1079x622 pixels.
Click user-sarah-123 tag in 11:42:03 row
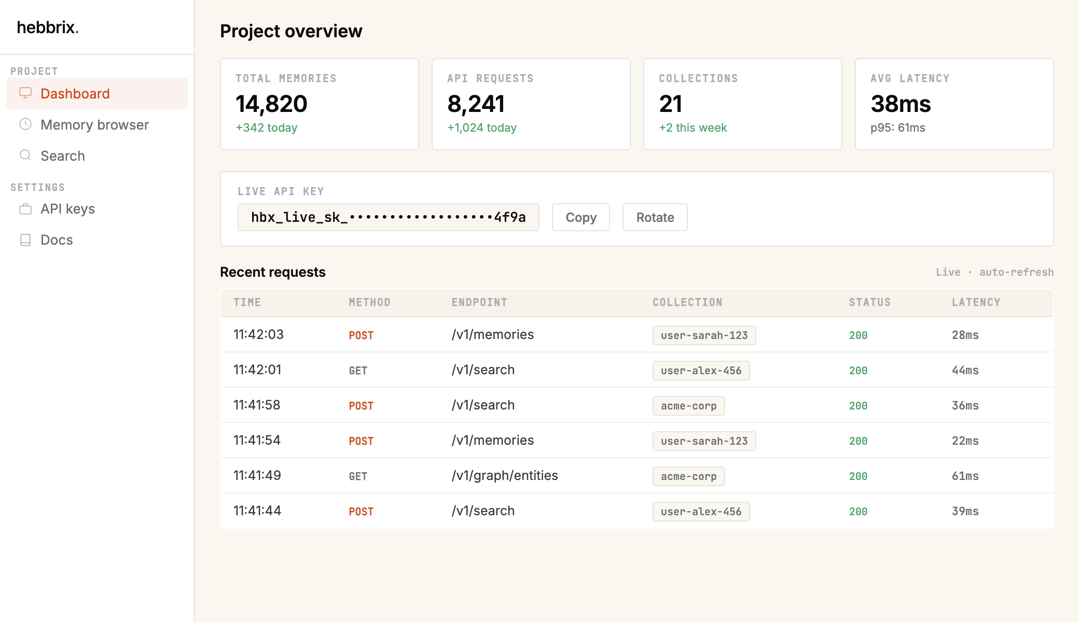(704, 335)
